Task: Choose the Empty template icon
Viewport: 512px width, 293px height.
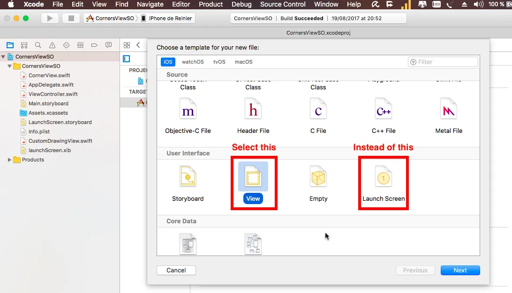Action: pos(318,176)
